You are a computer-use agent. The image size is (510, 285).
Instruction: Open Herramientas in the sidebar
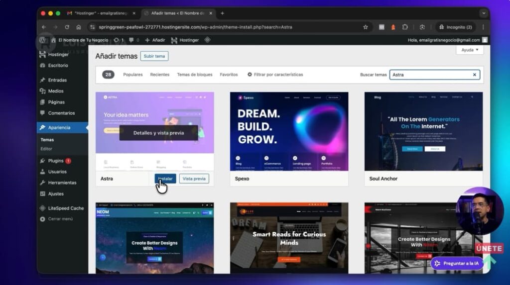(62, 183)
